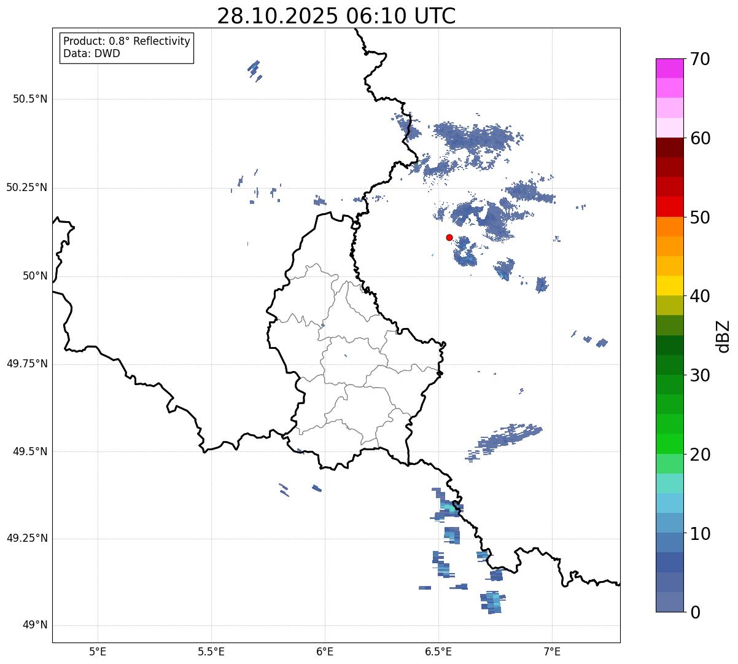This screenshot has width=738, height=664.
Task: Click the latitude label "49.75°N"
Action: click(x=27, y=364)
